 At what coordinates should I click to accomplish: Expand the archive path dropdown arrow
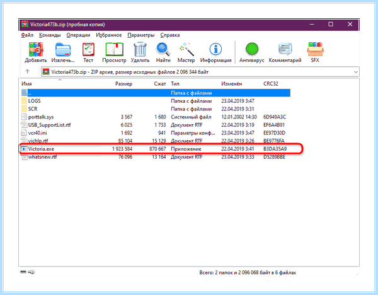[355, 72]
